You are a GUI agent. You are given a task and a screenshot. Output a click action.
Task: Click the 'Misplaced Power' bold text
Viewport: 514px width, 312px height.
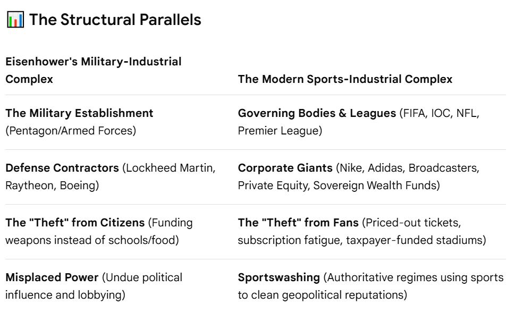pos(52,277)
